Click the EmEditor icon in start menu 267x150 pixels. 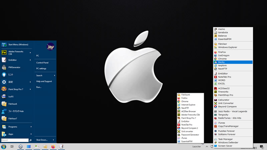[x=4, y=60]
